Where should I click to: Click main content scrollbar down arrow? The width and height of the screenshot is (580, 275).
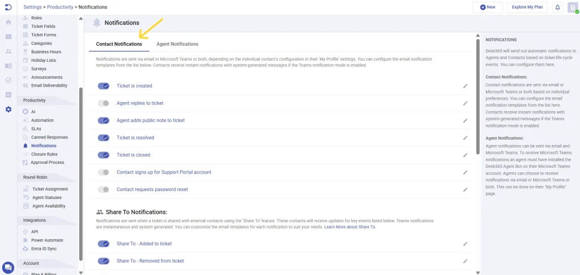coord(478,272)
